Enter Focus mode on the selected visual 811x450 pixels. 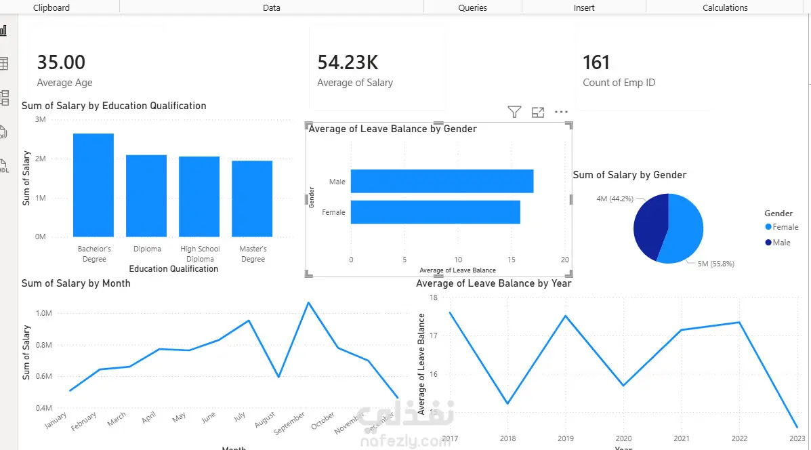(x=538, y=112)
